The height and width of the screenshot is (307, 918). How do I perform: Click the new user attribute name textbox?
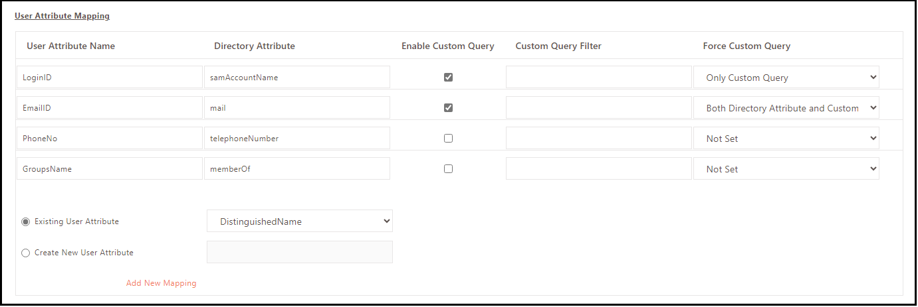click(300, 252)
